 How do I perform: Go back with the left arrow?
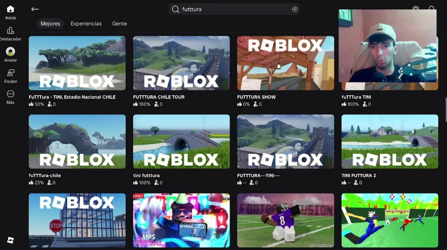(x=35, y=9)
